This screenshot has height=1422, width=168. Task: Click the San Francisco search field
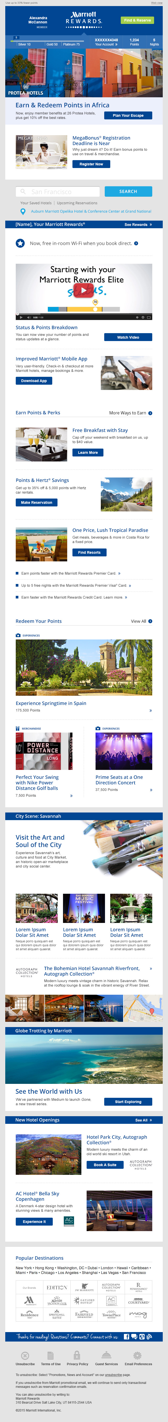(58, 191)
